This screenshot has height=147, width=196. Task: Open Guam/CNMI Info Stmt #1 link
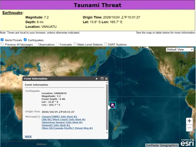(59, 116)
